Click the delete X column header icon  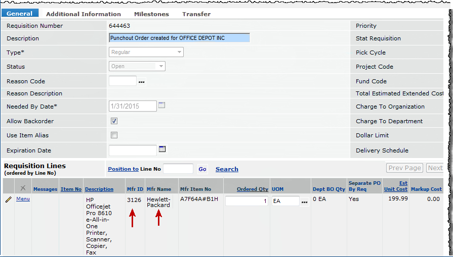point(22,188)
